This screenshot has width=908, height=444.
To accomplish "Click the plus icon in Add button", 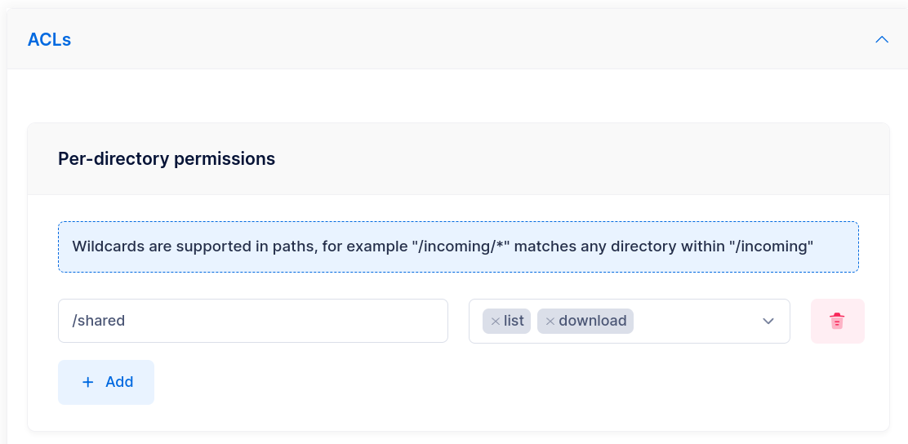I will click(x=88, y=382).
